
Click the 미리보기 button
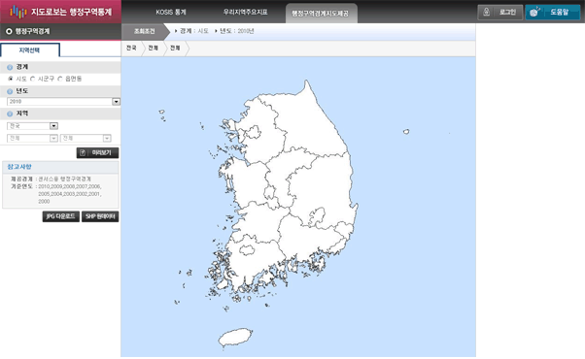pyautogui.click(x=98, y=152)
